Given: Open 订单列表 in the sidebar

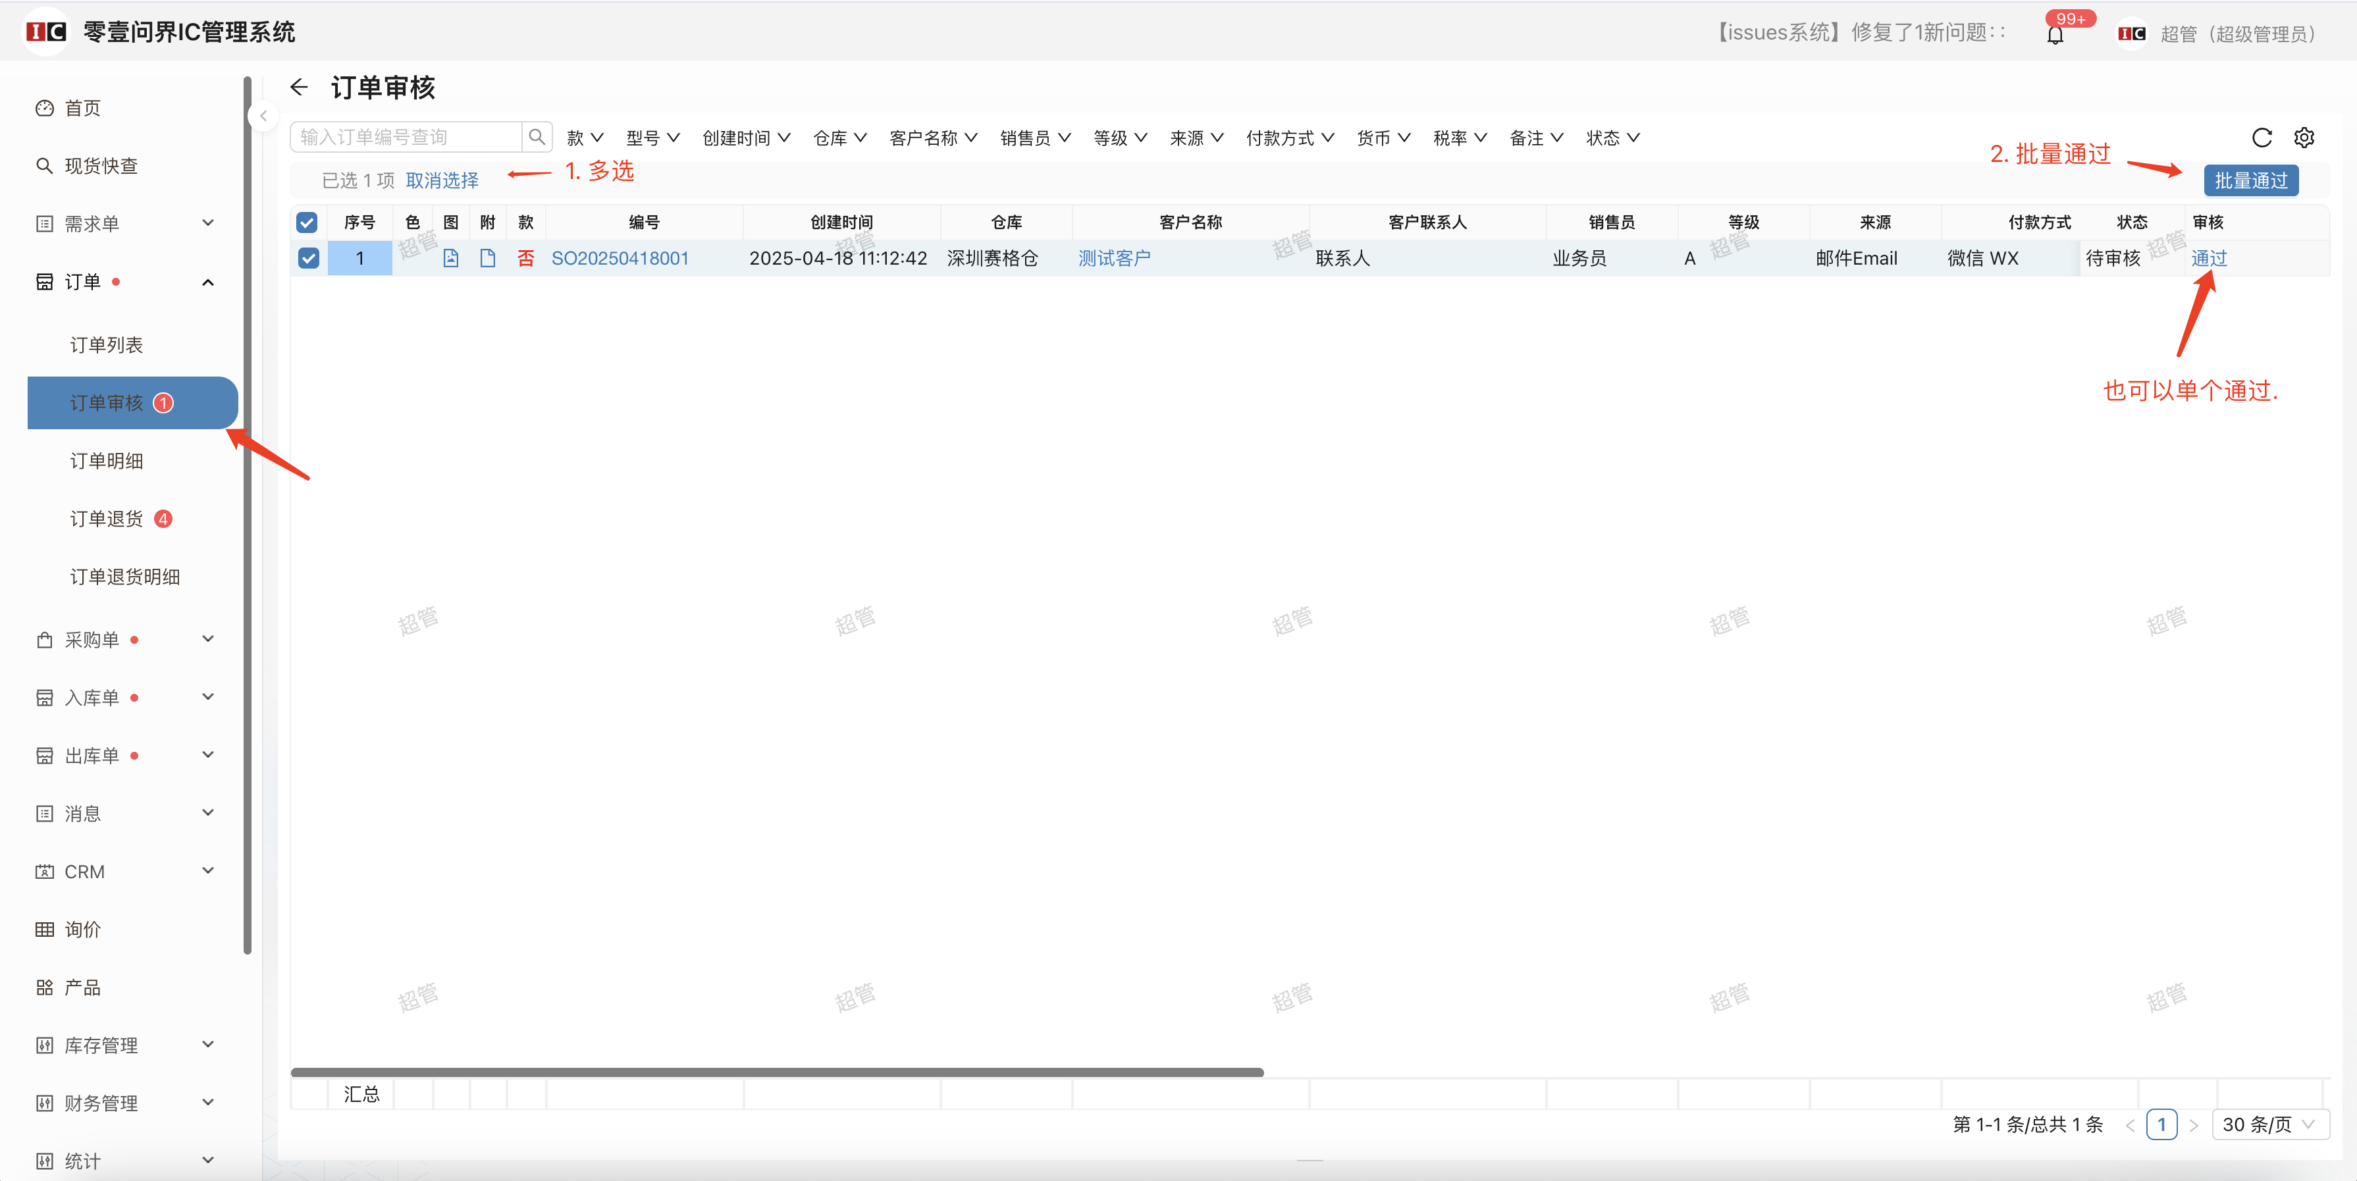Looking at the screenshot, I should coord(107,345).
